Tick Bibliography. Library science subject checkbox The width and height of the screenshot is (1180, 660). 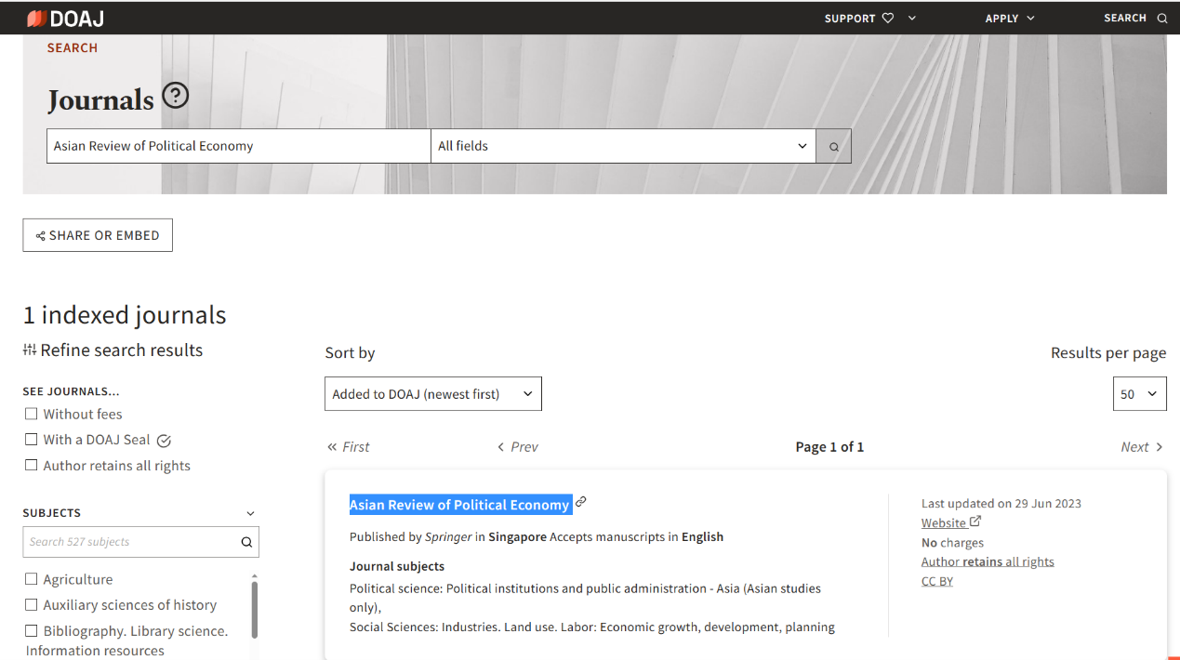click(32, 631)
